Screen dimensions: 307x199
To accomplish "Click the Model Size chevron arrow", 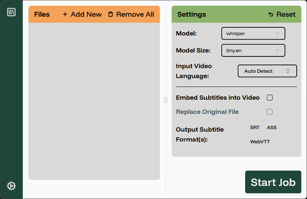I will point(278,50).
